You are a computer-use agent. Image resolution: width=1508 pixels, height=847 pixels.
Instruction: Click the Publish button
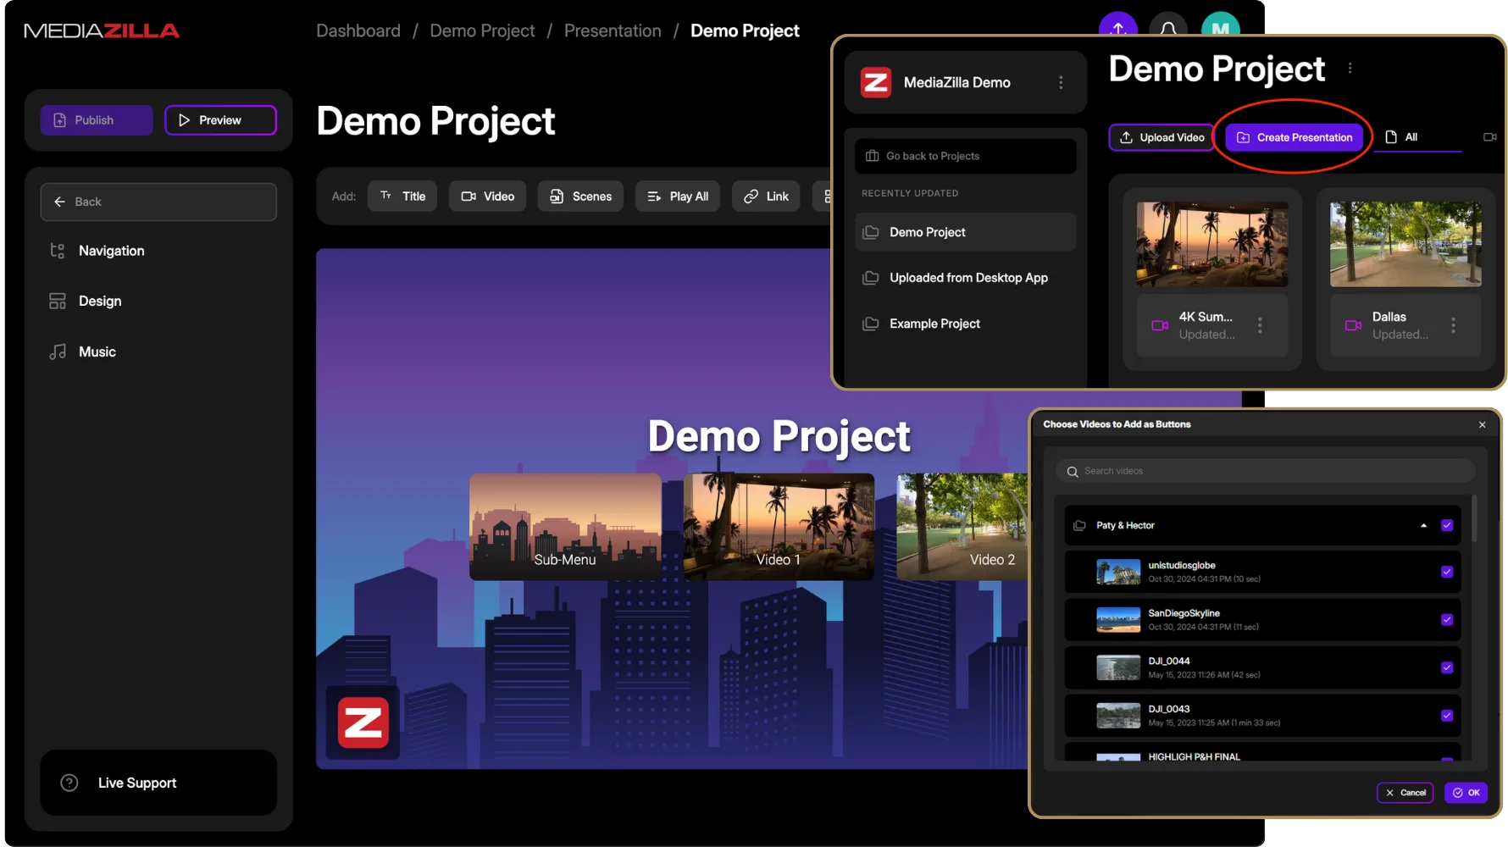(x=97, y=120)
